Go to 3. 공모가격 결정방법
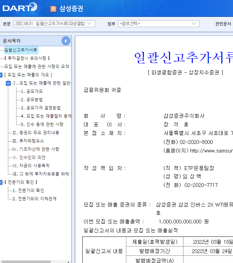This screenshot has width=233, height=263. 41,108
